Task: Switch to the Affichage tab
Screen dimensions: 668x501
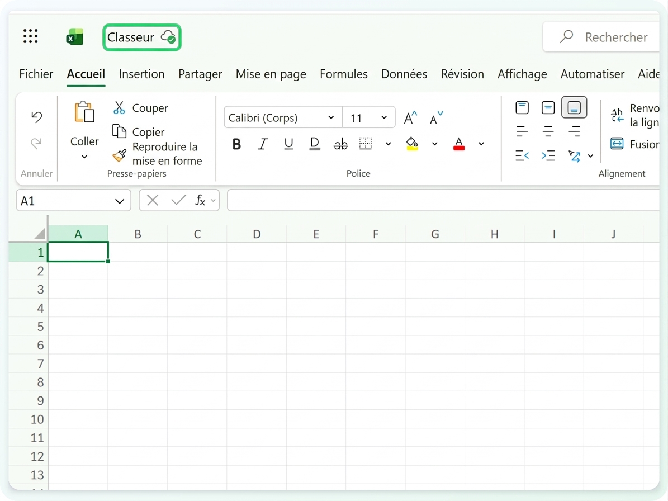Action: [522, 74]
